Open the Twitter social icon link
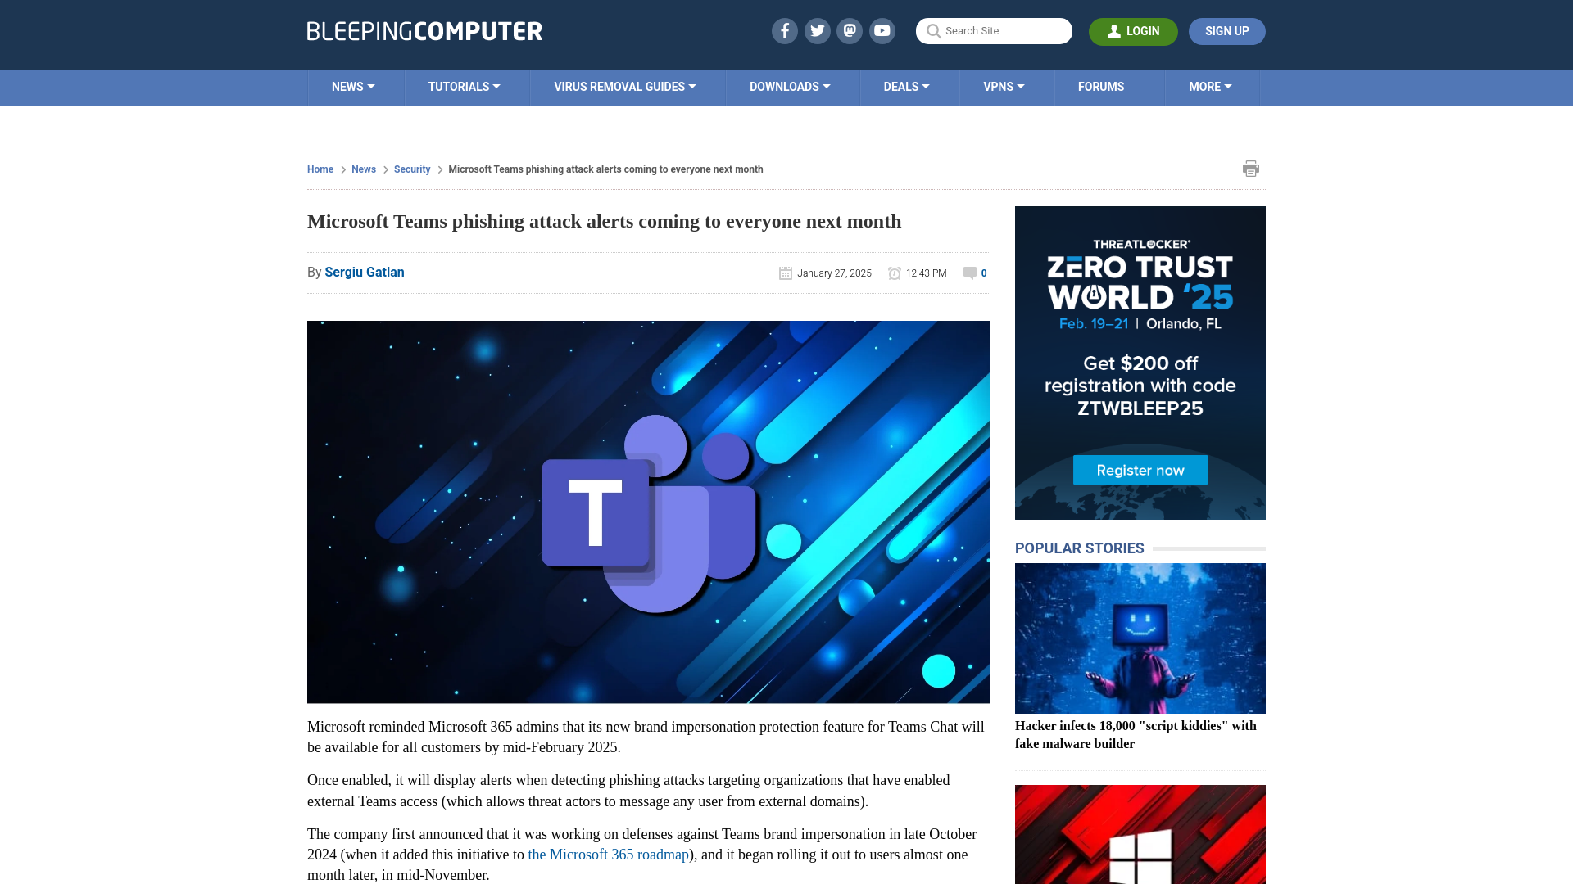Viewport: 1573px width, 884px height. [817, 30]
